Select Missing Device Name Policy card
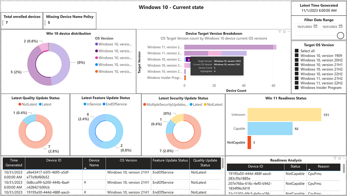Image resolution: width=347 pixels, height=196 pixels. click(70, 21)
